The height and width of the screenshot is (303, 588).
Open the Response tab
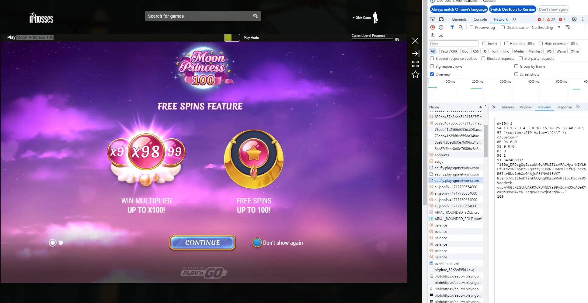click(x=564, y=107)
